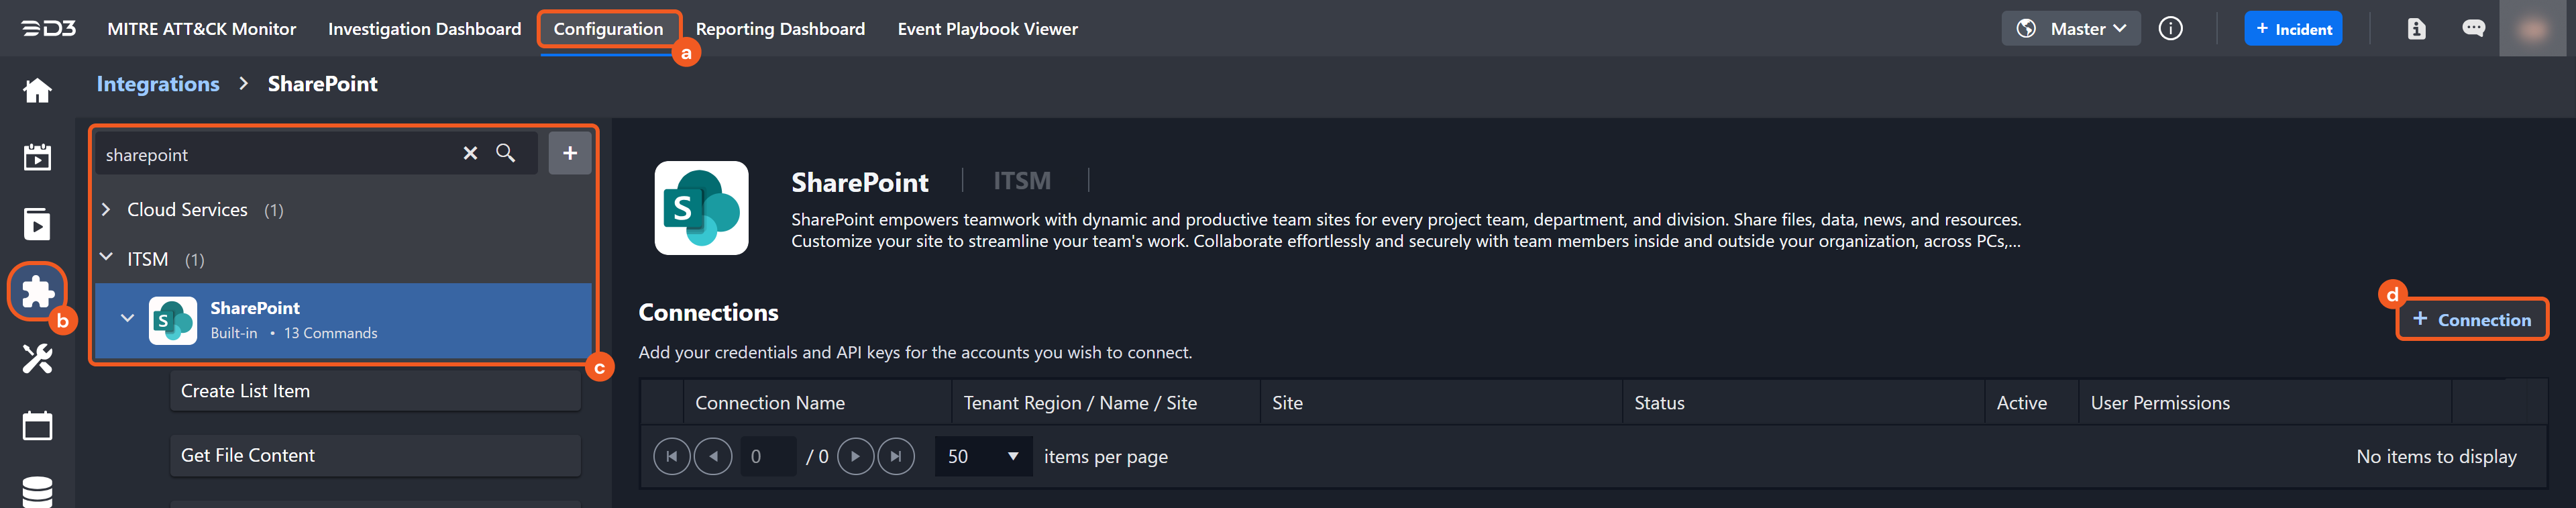
Task: Open the wrench and screwdriver tools icon
Action: coord(37,358)
